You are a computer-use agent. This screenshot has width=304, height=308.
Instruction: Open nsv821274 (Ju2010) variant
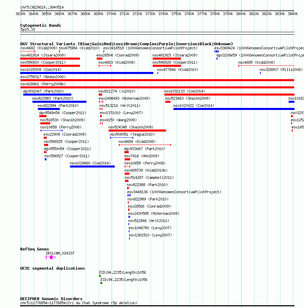point(117,91)
